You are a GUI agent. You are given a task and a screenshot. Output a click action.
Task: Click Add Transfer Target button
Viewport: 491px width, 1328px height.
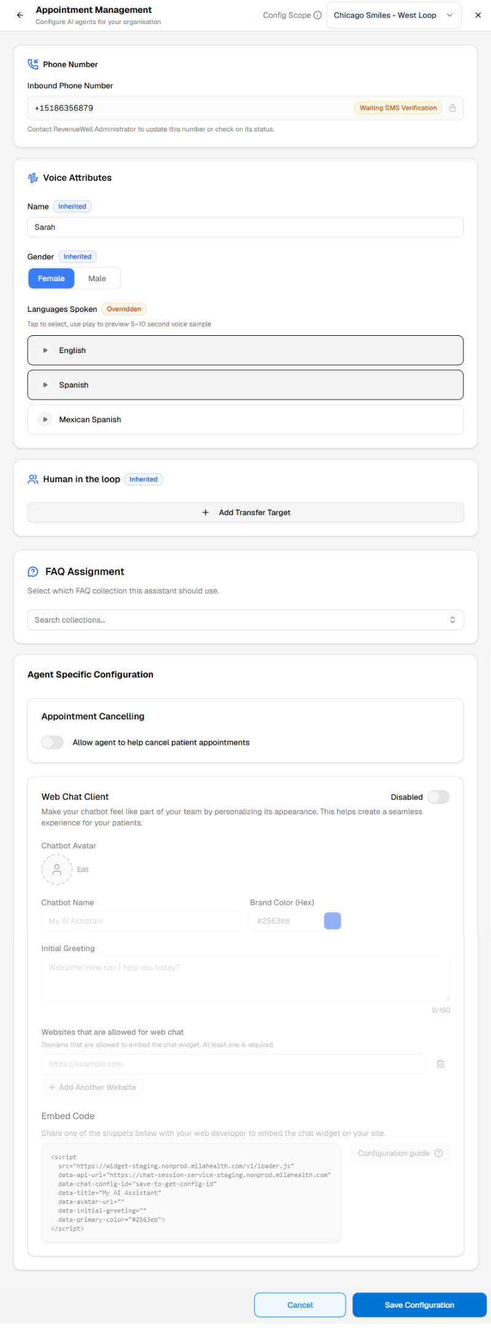point(245,513)
